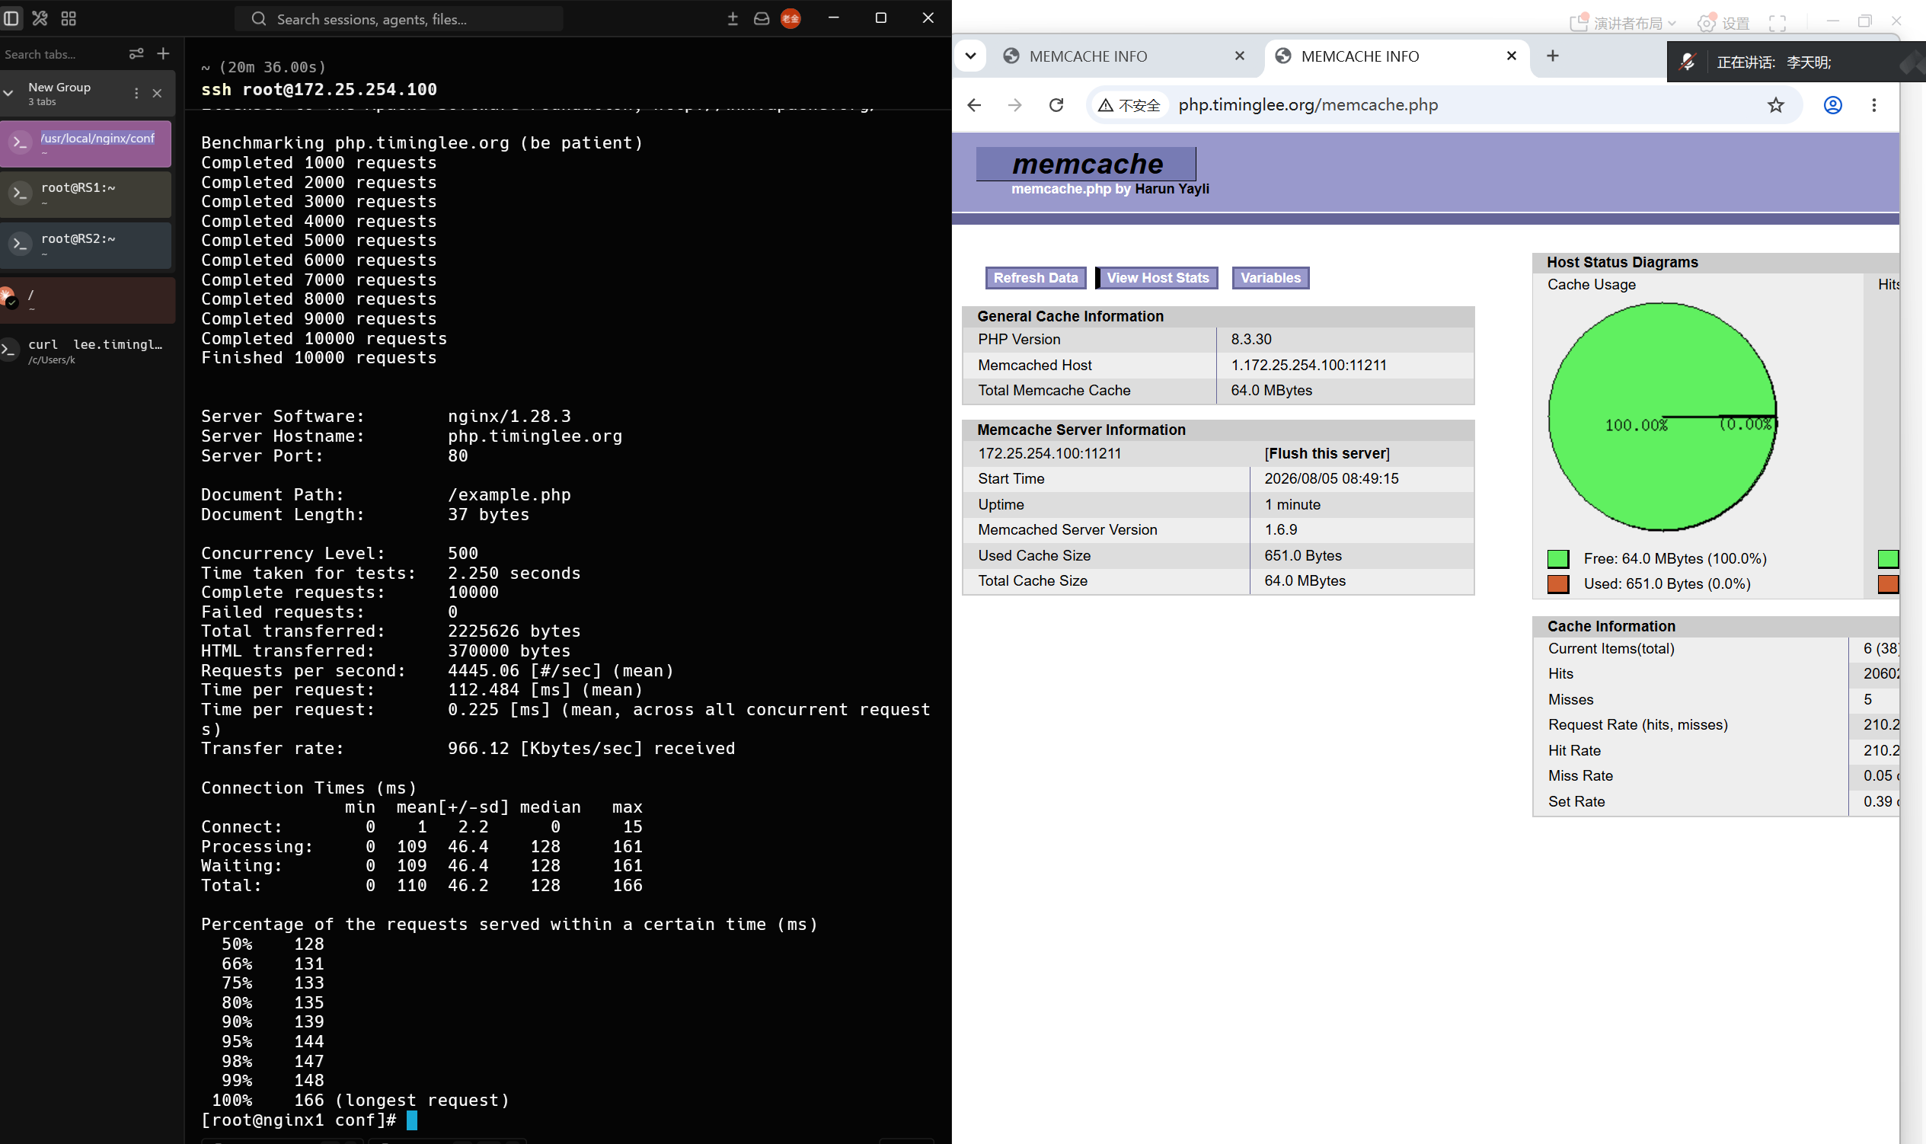Viewport: 1926px width, 1144px height.
Task: Click the Harun Yayli author link
Action: (x=1171, y=189)
